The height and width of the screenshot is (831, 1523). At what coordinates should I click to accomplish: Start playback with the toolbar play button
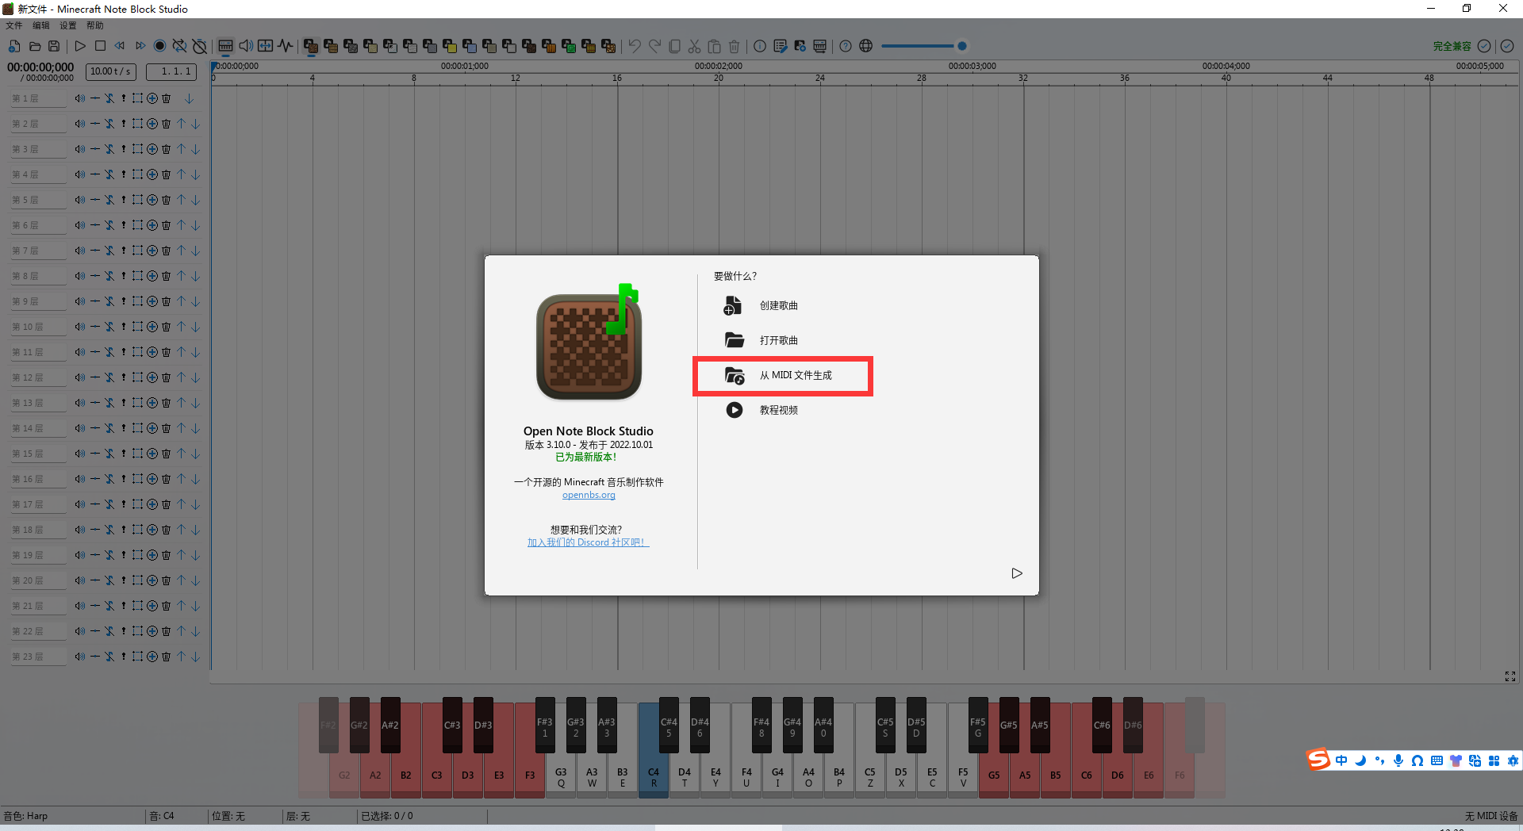click(80, 46)
